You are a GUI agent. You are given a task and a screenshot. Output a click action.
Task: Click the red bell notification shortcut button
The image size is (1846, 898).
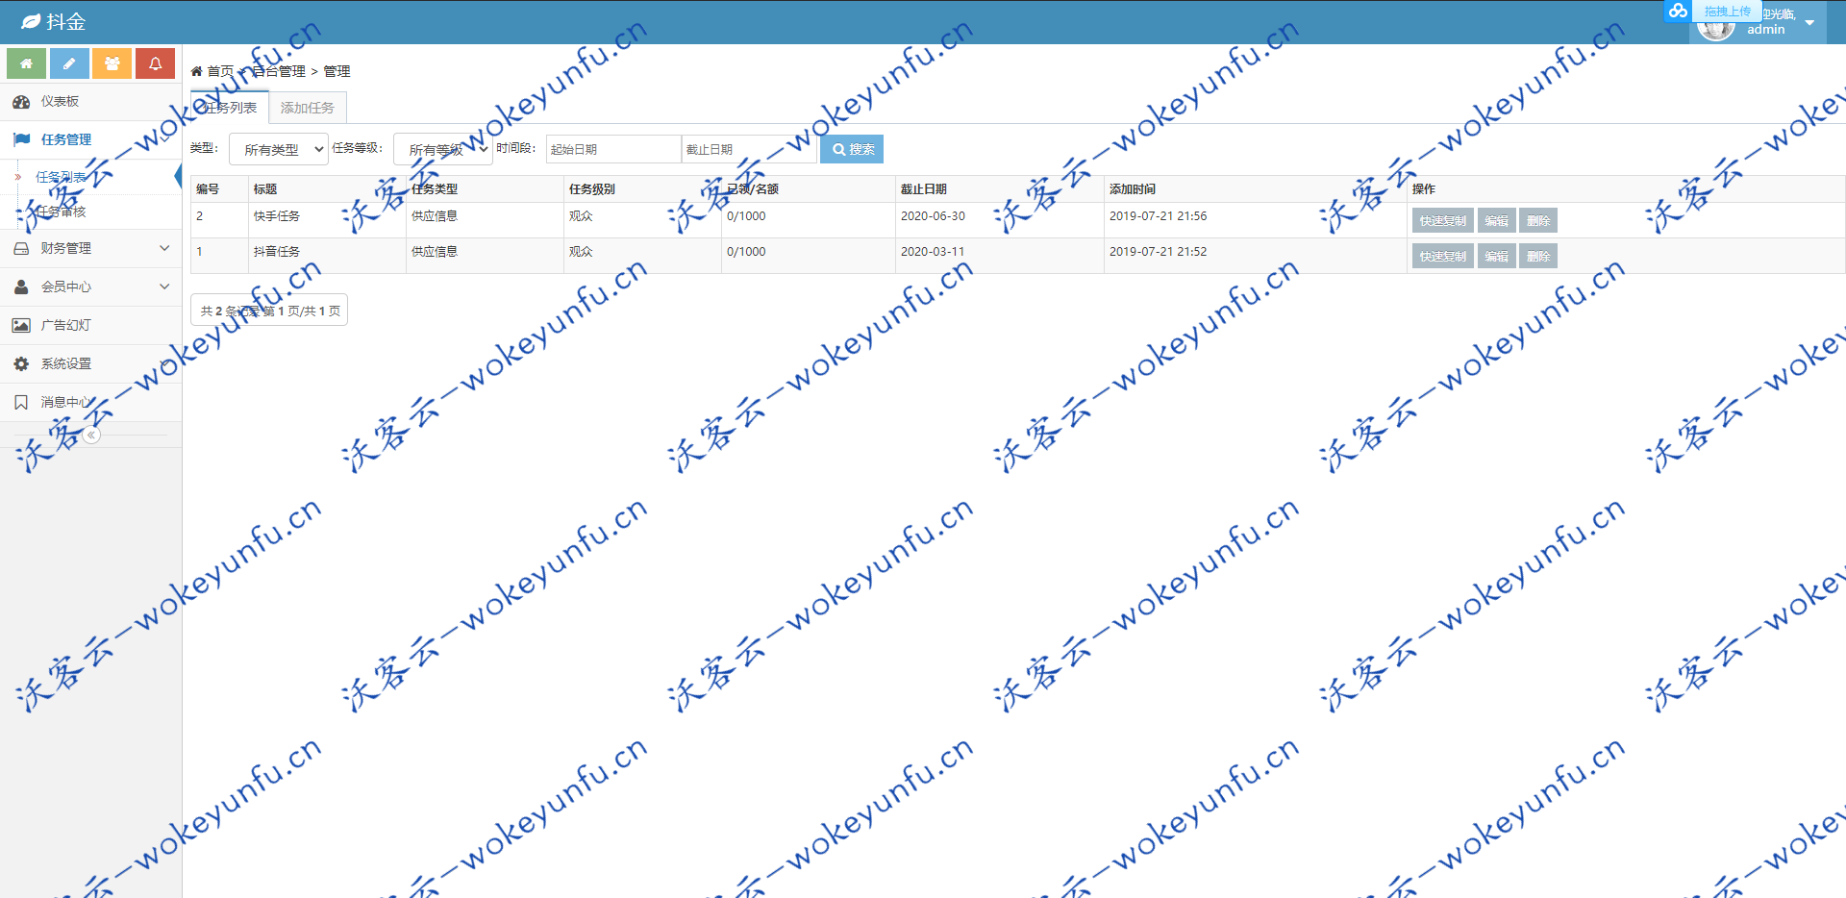point(155,63)
